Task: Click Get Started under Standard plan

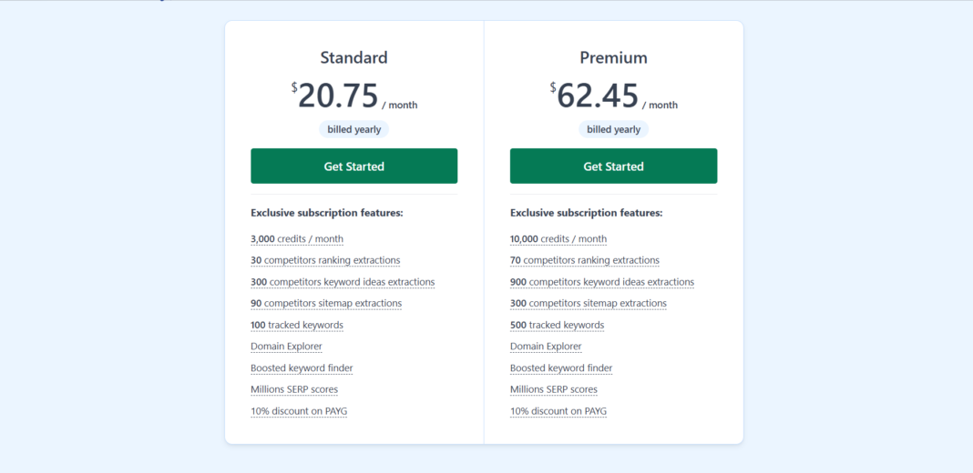Action: (x=353, y=166)
